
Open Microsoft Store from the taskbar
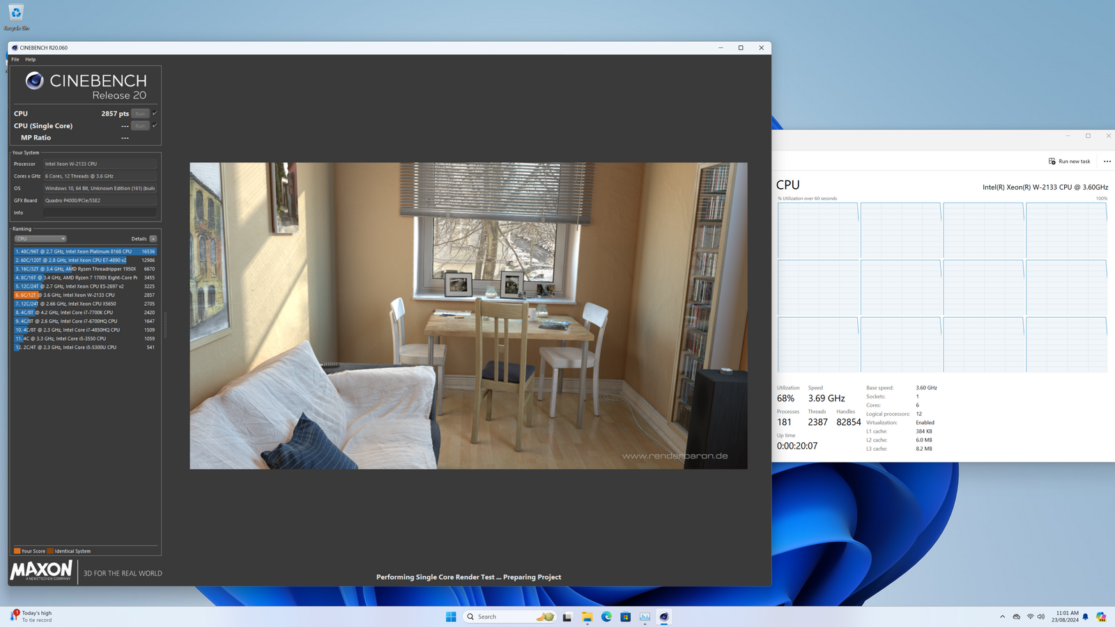pyautogui.click(x=626, y=617)
